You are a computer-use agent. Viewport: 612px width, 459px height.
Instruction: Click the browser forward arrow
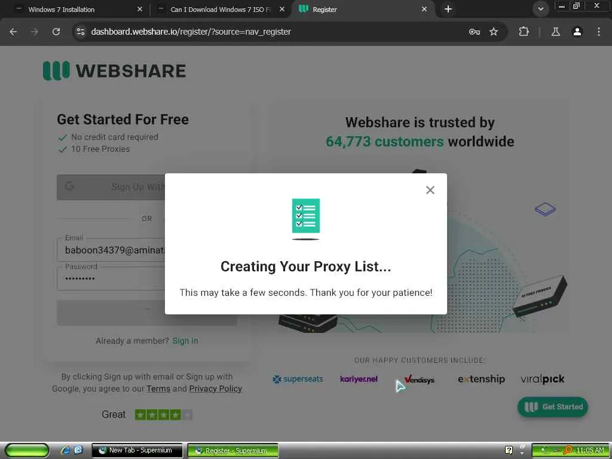click(34, 32)
